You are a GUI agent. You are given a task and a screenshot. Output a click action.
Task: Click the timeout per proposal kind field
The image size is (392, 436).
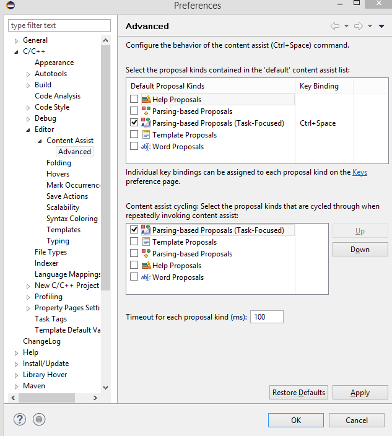coord(267,317)
